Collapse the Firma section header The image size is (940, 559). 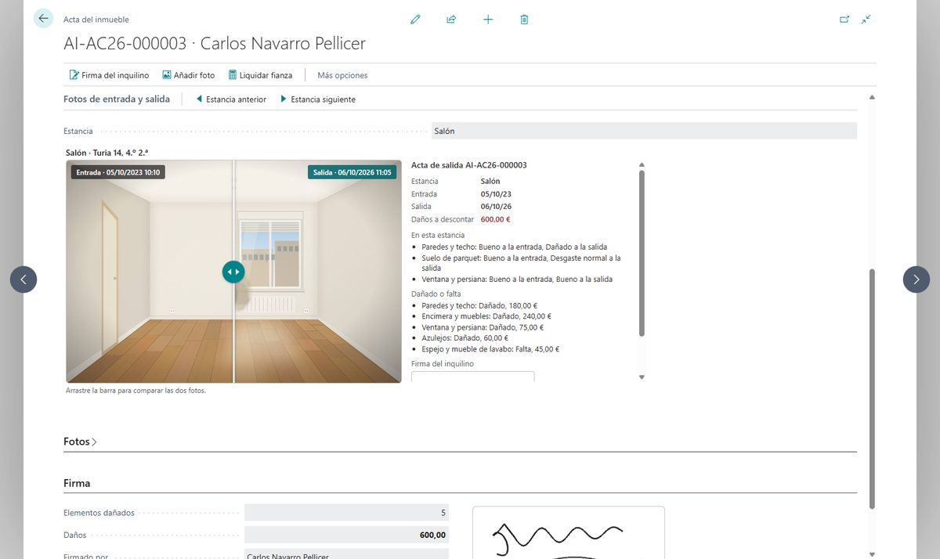pyautogui.click(x=77, y=483)
